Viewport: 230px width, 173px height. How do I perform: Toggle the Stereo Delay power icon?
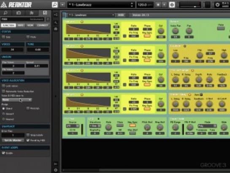tap(189, 95)
